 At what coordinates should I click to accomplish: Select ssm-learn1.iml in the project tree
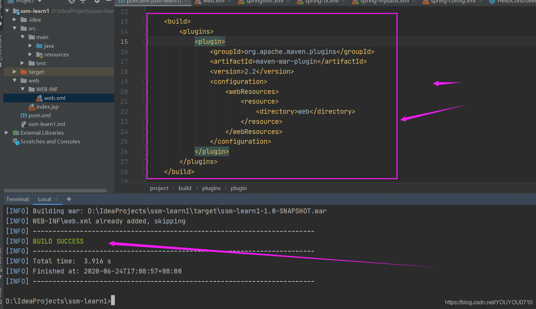click(x=47, y=124)
